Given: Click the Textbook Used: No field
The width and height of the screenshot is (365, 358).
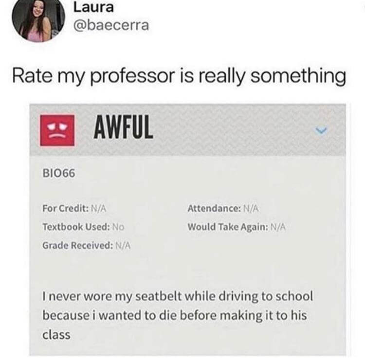Looking at the screenshot, I should click(x=83, y=227).
